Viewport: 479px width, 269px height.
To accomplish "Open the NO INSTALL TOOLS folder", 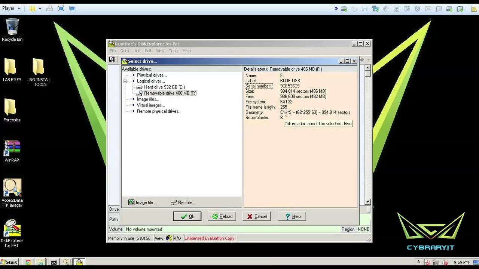I will click(x=40, y=72).
